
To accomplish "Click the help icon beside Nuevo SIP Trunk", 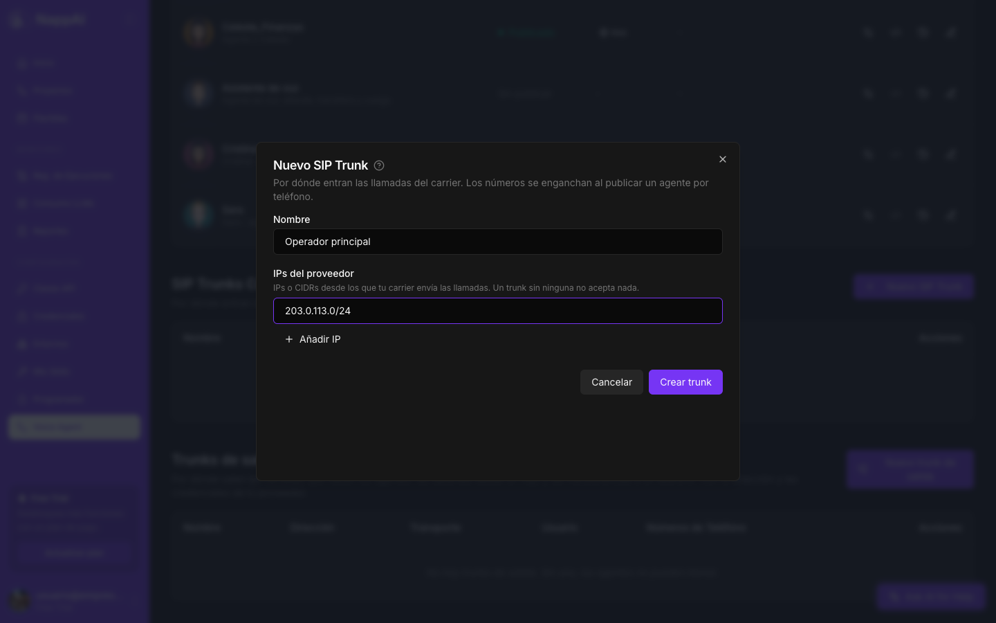I will click(x=379, y=165).
